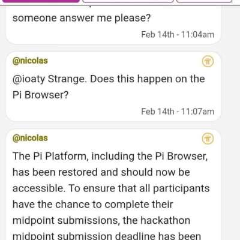Tap the @ioaty mention in message

click(29, 79)
